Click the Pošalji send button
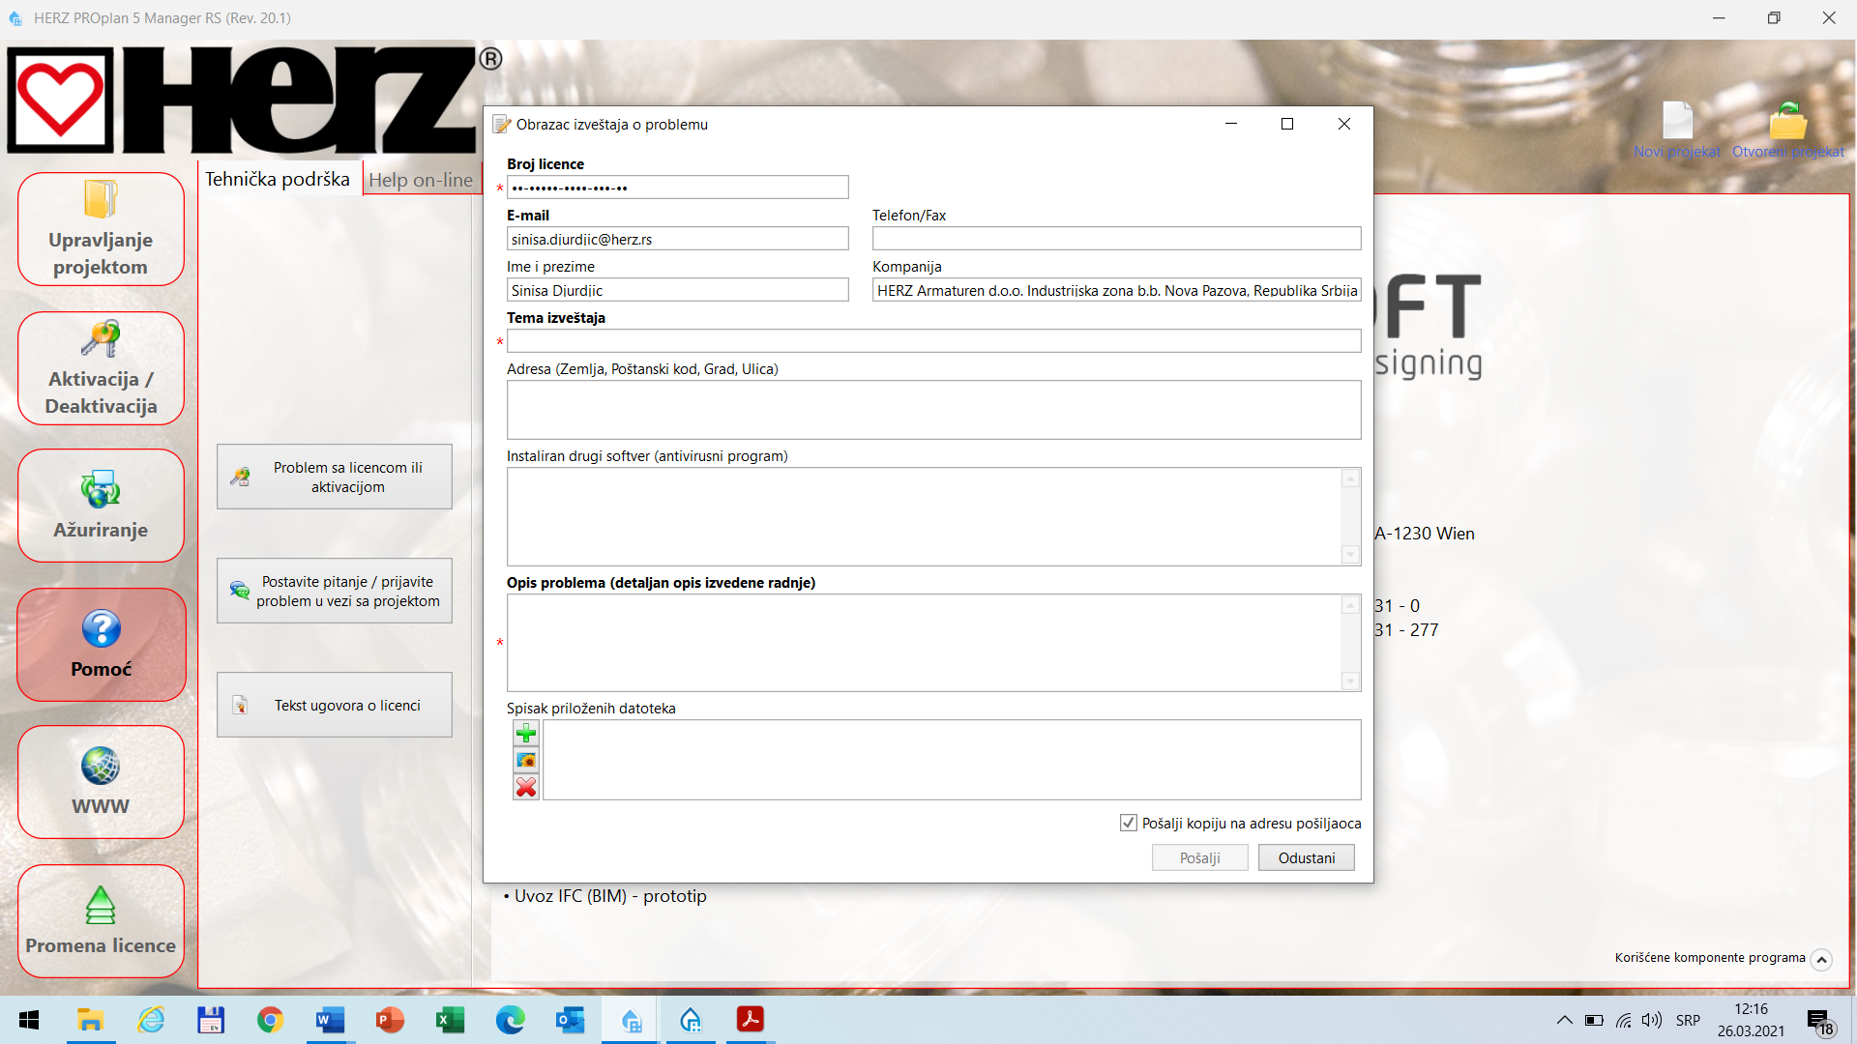Viewport: 1857px width, 1044px height. [1199, 857]
